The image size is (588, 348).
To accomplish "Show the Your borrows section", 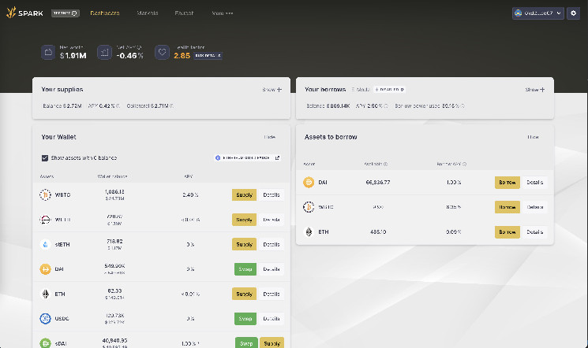I will (535, 90).
